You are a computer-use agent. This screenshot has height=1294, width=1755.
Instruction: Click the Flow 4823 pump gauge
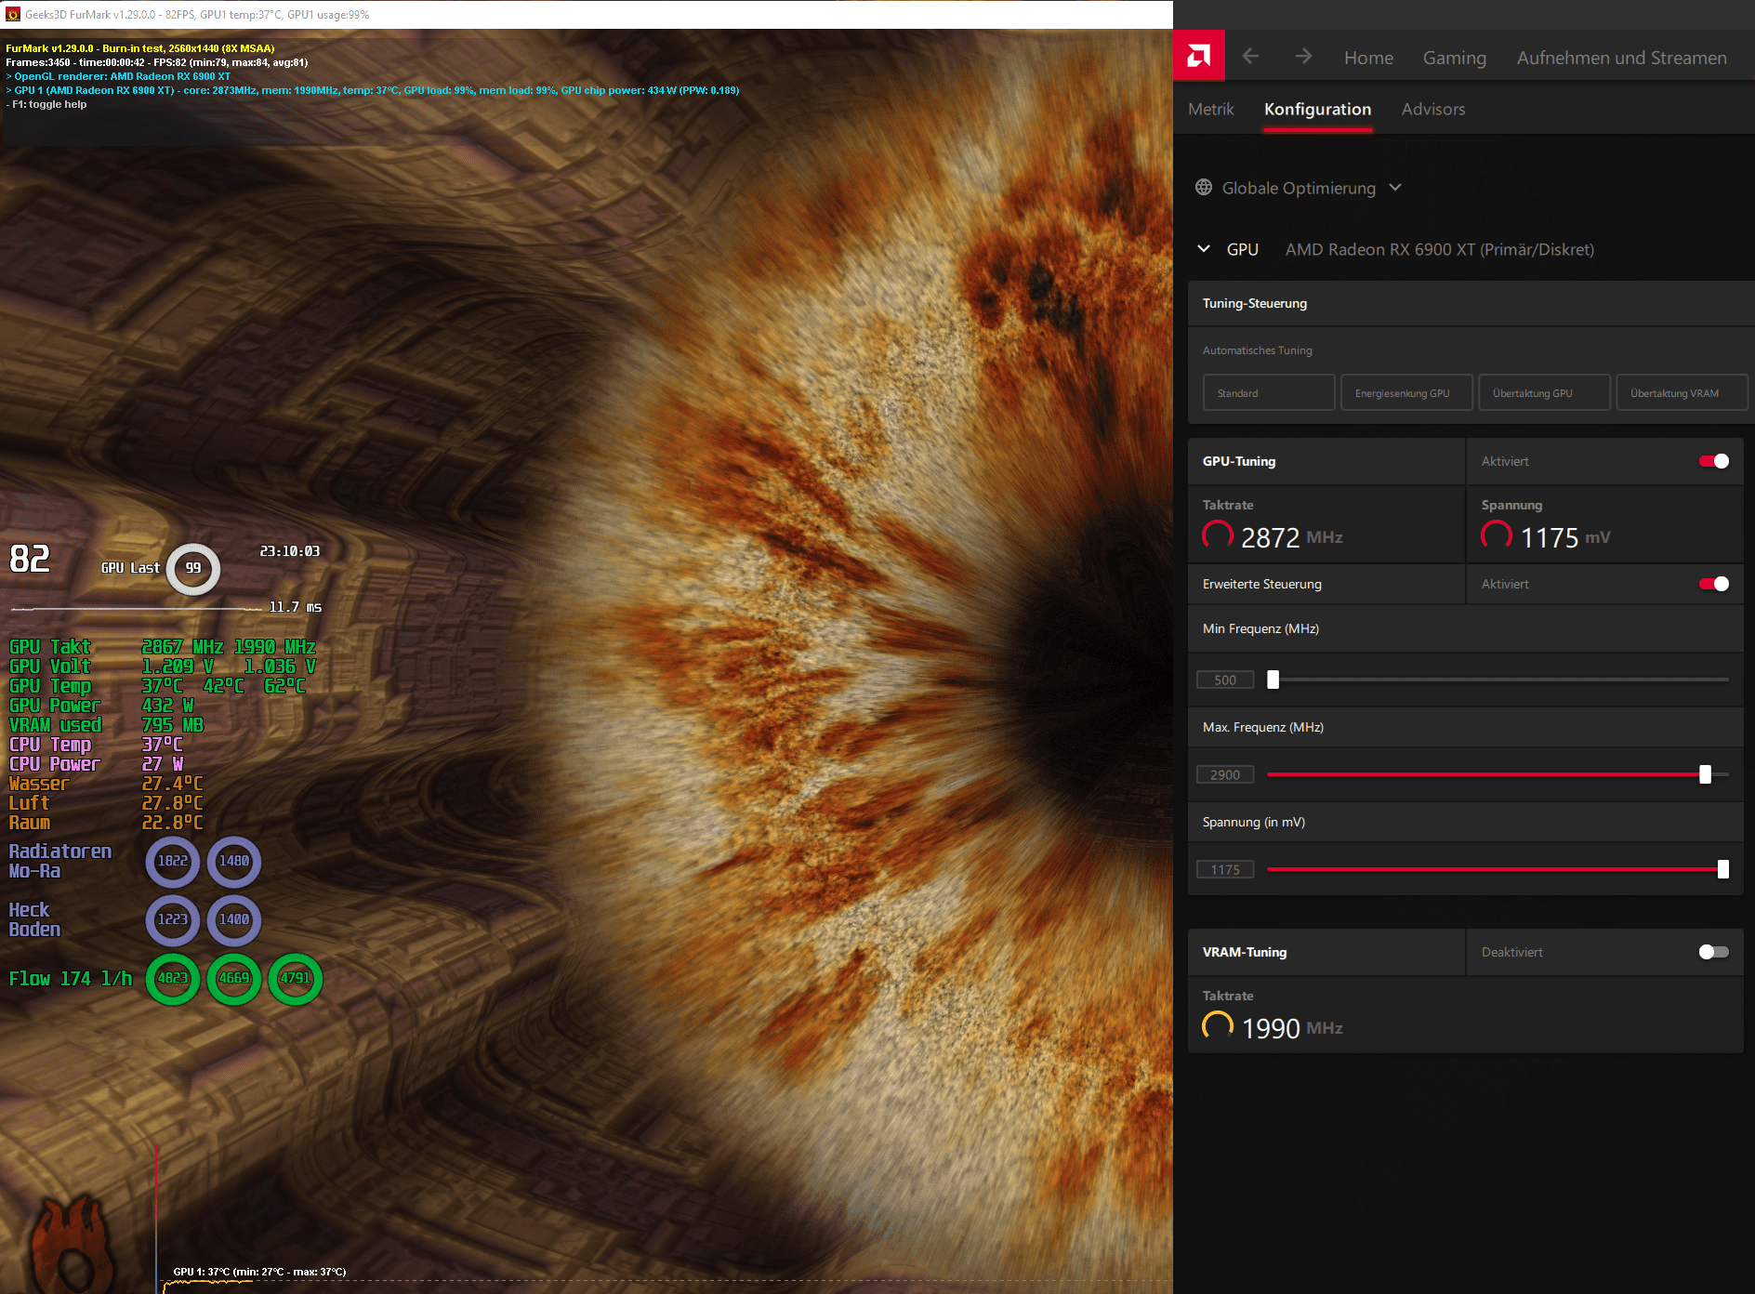pos(173,978)
